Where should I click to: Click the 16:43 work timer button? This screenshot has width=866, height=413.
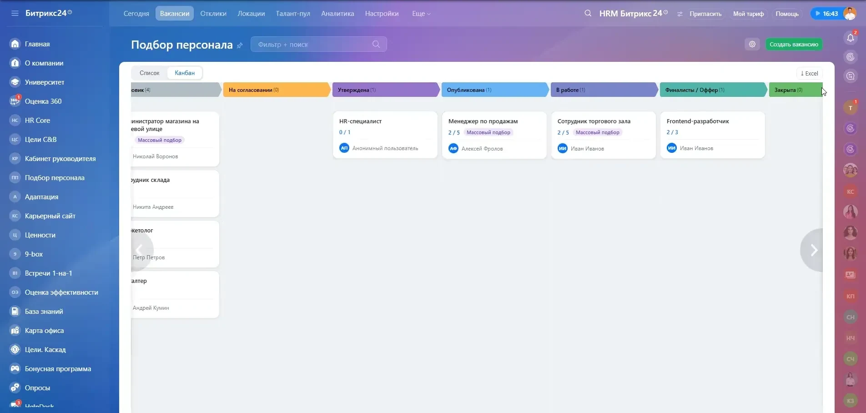pos(827,14)
